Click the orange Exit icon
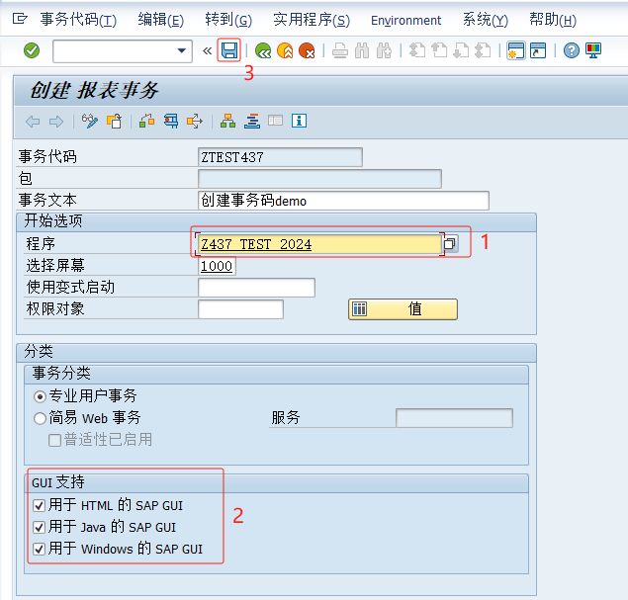The image size is (628, 600). tap(285, 50)
